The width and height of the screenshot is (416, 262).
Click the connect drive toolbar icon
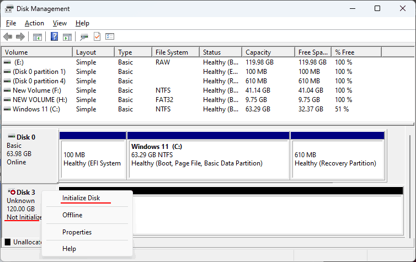[x=84, y=37]
